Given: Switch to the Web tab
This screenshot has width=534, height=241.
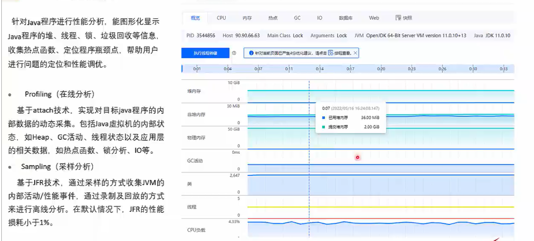Looking at the screenshot, I should pyautogui.click(x=374, y=18).
